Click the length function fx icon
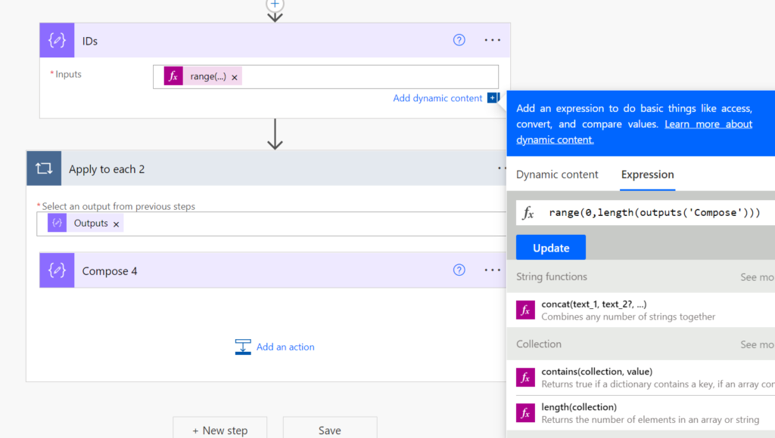The image size is (775, 438). click(525, 413)
